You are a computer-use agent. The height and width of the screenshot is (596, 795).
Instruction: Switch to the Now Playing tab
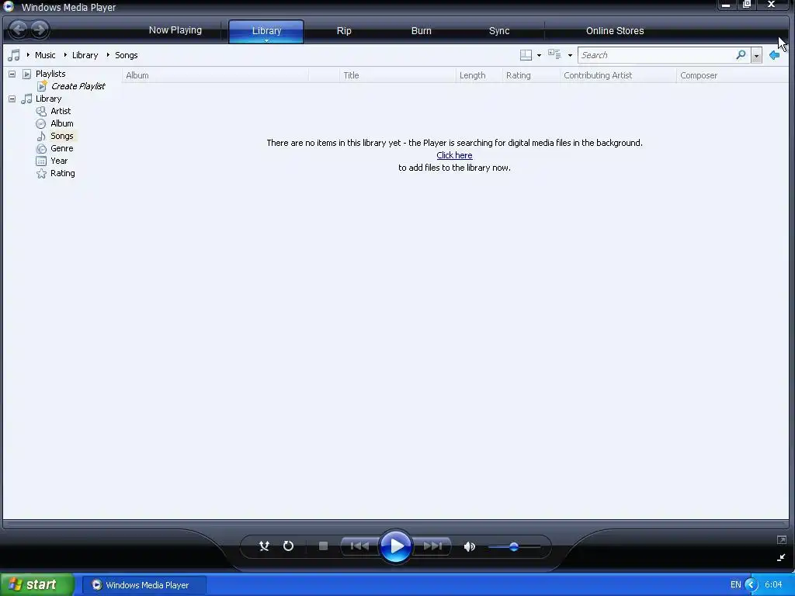[x=175, y=30]
